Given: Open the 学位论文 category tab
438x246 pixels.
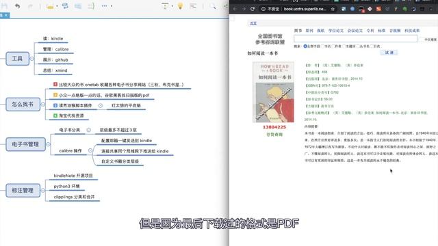Looking at the screenshot, I should pyautogui.click(x=336, y=31).
